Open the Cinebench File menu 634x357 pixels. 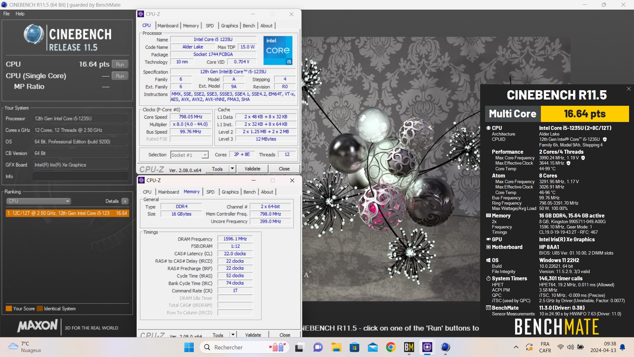click(6, 14)
